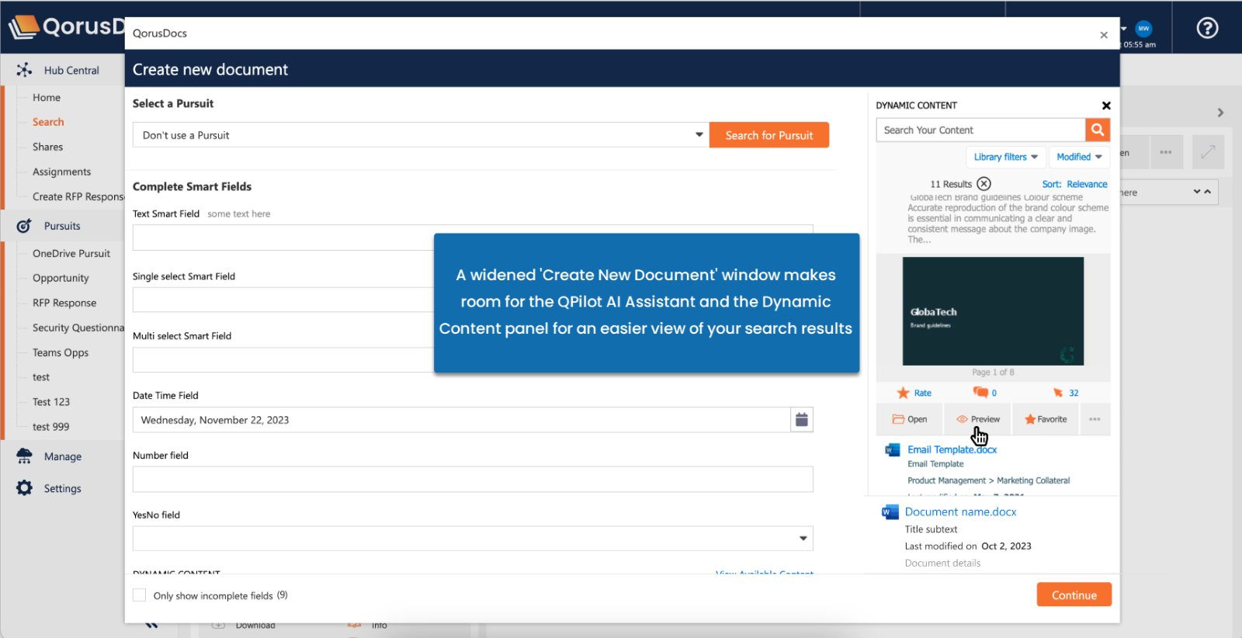Clear the 11 Results filter icon

coord(984,184)
